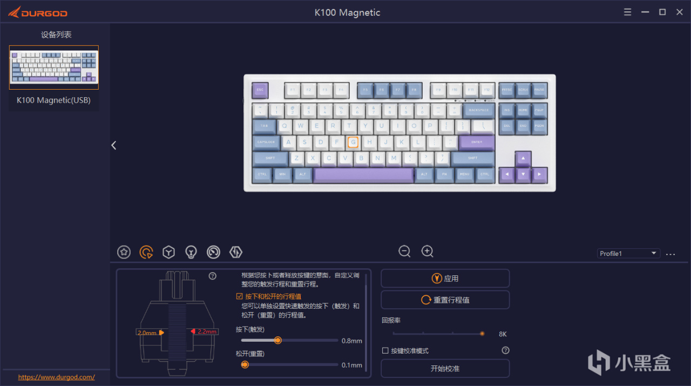The width and height of the screenshot is (691, 386).
Task: Select the left arrow key on keyboard
Action: tap(506, 175)
